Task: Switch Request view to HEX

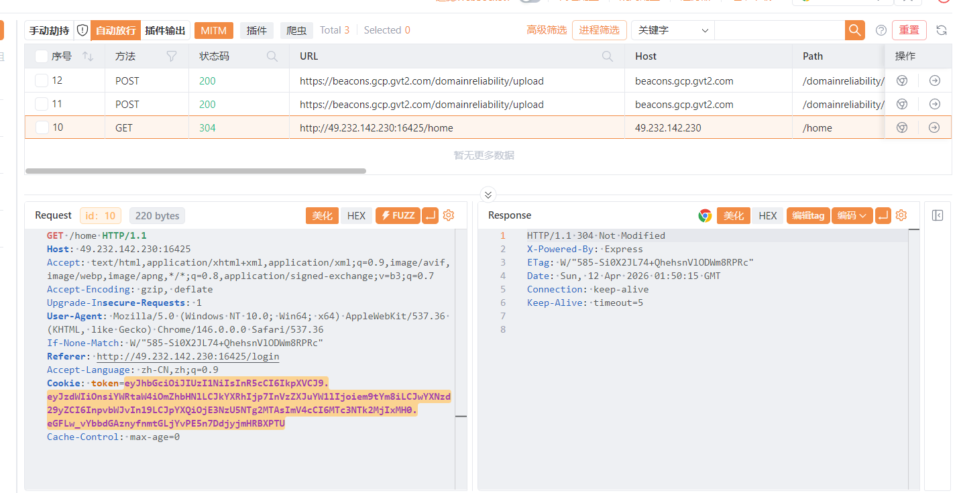Action: coord(356,215)
